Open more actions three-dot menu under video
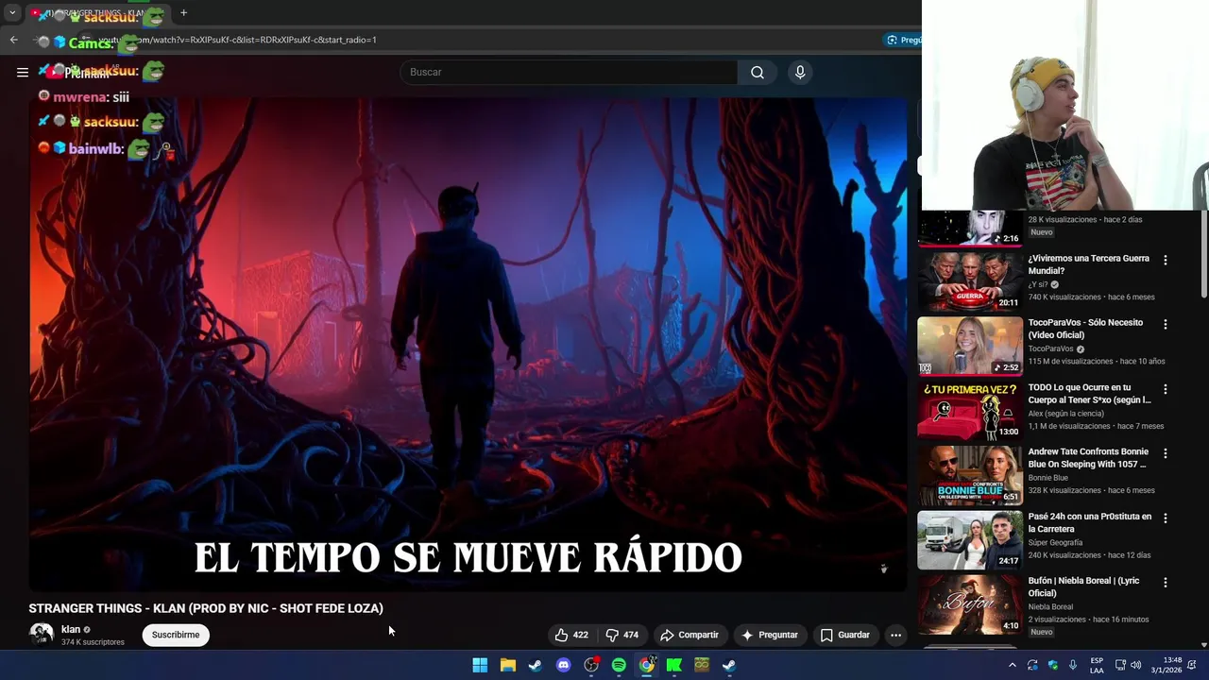The width and height of the screenshot is (1209, 680). (x=895, y=635)
